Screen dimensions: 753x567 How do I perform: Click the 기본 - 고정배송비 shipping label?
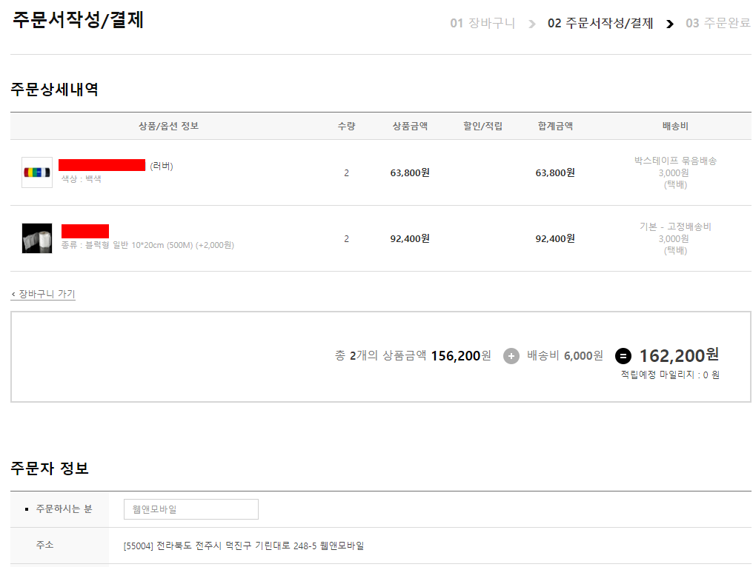point(675,227)
